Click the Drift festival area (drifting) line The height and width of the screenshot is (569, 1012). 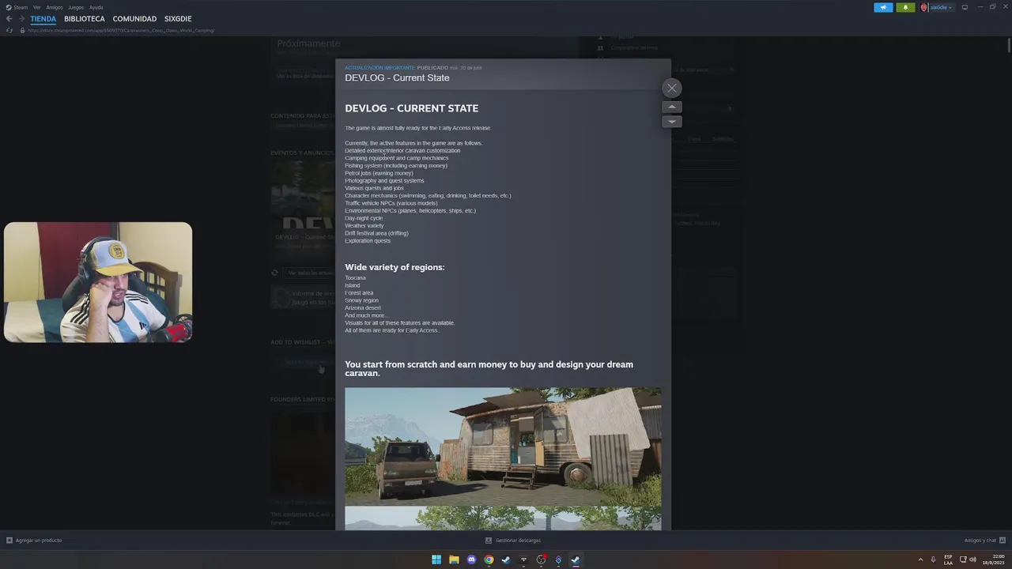coord(376,233)
